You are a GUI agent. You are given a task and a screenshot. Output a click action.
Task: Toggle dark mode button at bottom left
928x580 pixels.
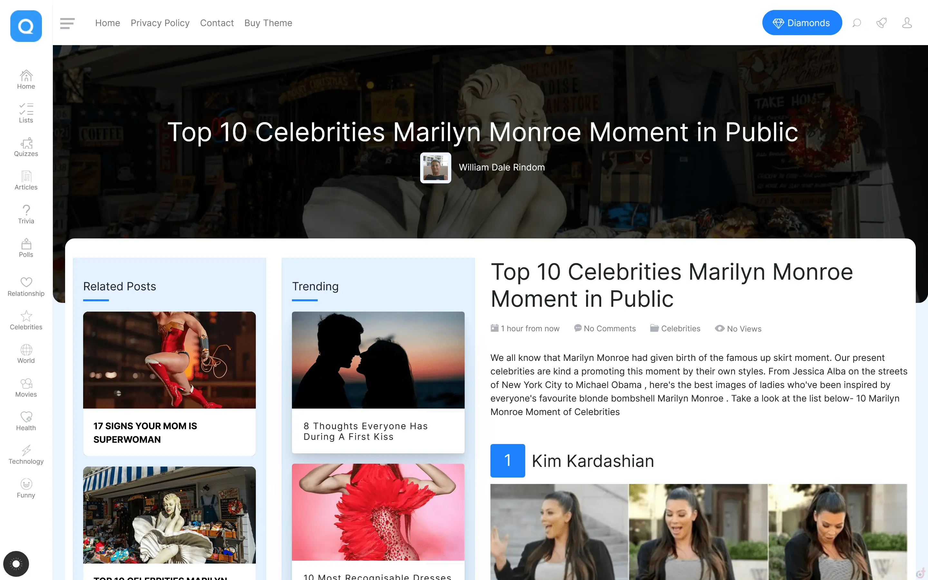[x=16, y=564]
